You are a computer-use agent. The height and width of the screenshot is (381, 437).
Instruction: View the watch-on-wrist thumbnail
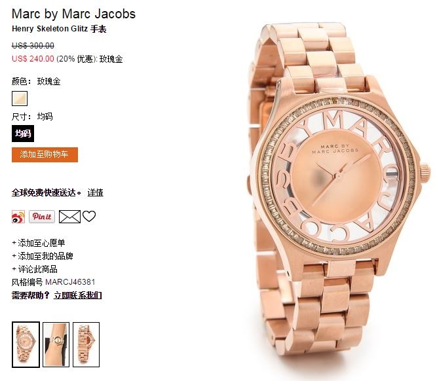56,344
